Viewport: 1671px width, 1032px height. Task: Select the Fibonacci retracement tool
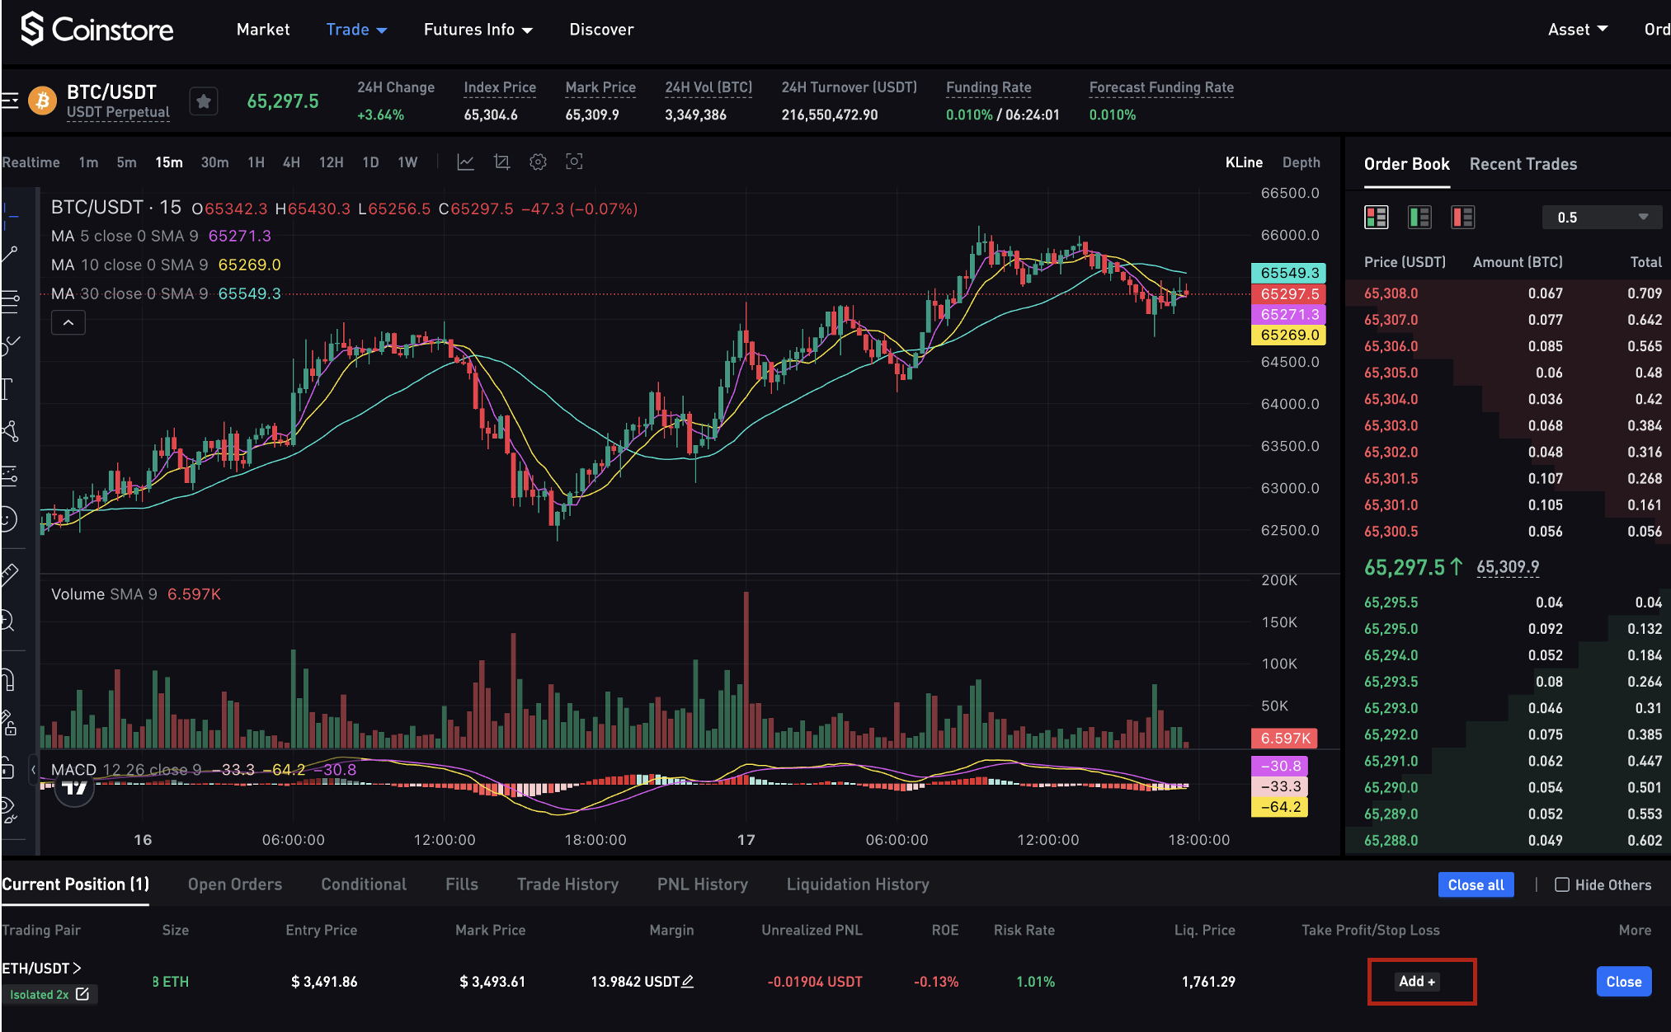(10, 301)
